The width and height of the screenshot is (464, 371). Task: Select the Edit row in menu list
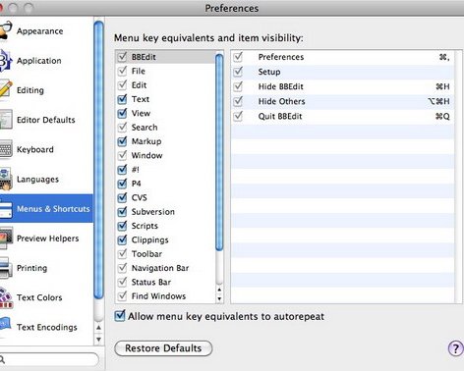coord(165,84)
